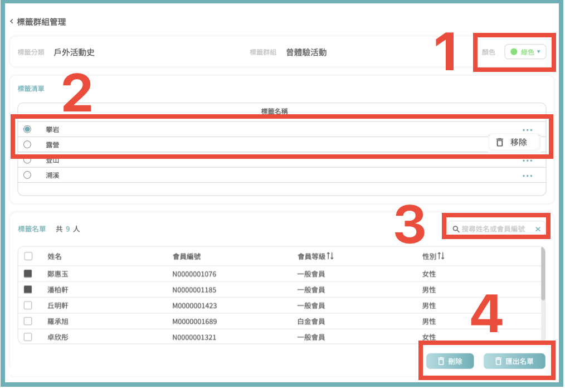
Task: Sort by 性別 using arrows icon
Action: (x=441, y=256)
